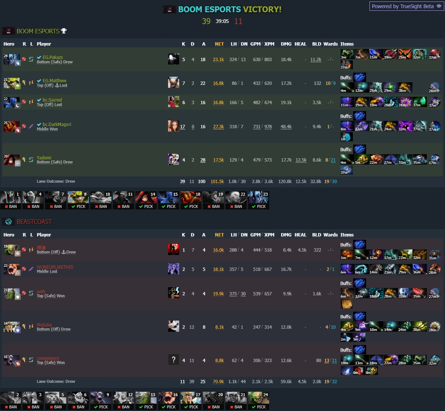445x411 pixels.
Task: Click EG.Pakazs player avatar image
Action: 174,59
